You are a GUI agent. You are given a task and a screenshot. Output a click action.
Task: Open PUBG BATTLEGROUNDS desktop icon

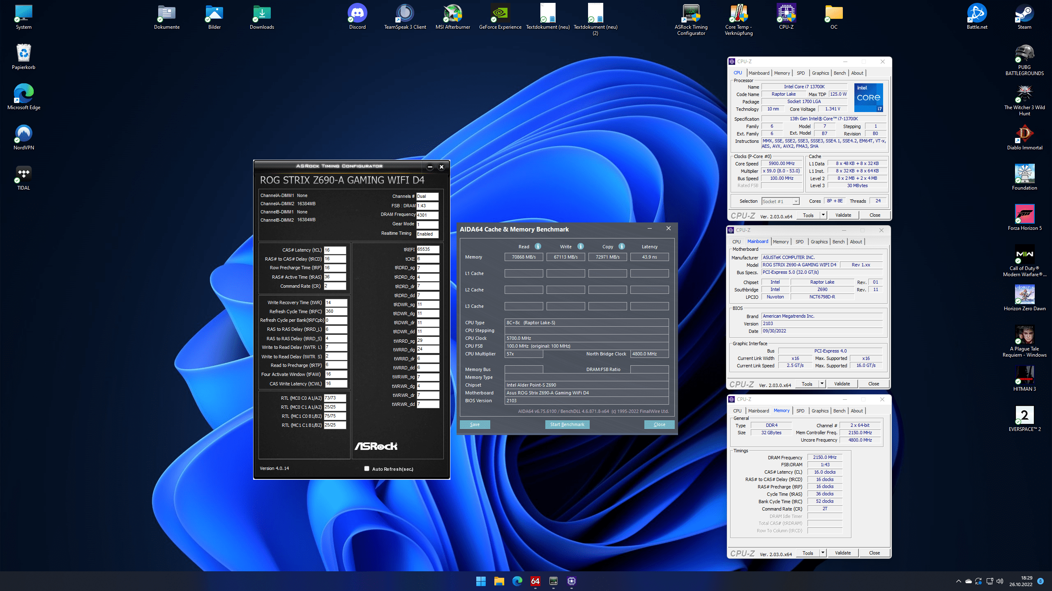(1024, 60)
